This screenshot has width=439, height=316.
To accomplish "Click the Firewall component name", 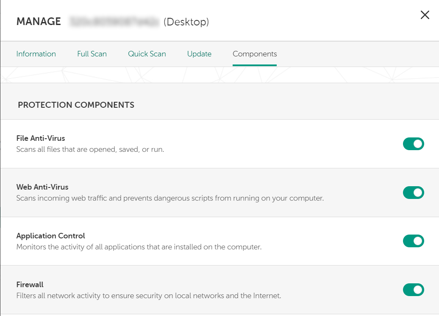I will pyautogui.click(x=30, y=285).
